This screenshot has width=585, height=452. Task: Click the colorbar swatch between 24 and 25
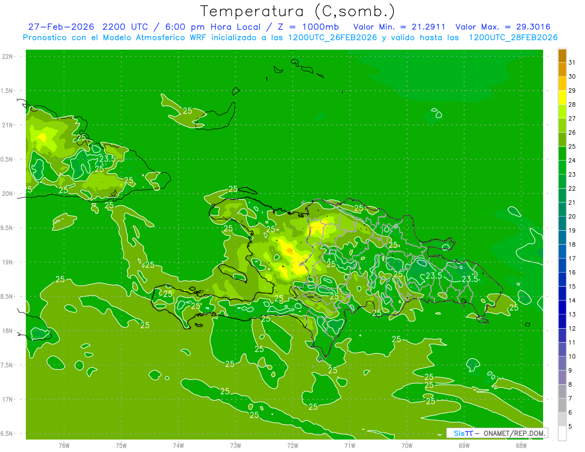pos(562,154)
